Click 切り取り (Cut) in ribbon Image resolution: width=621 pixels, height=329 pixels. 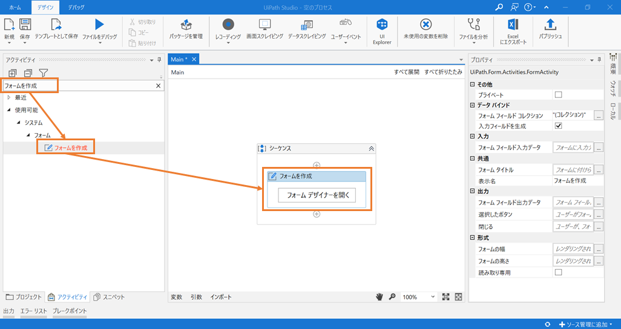143,22
